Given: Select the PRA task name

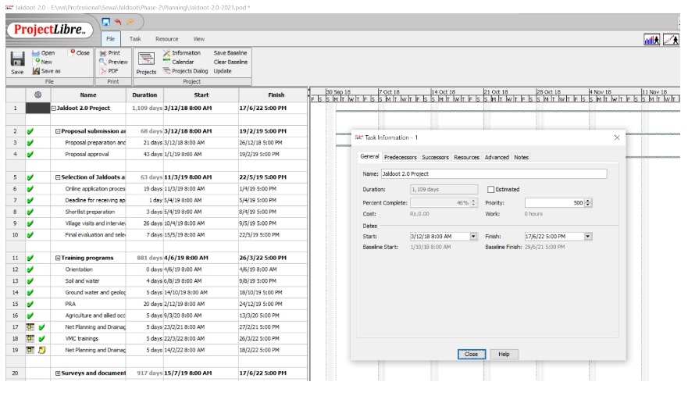Looking at the screenshot, I should (70, 305).
